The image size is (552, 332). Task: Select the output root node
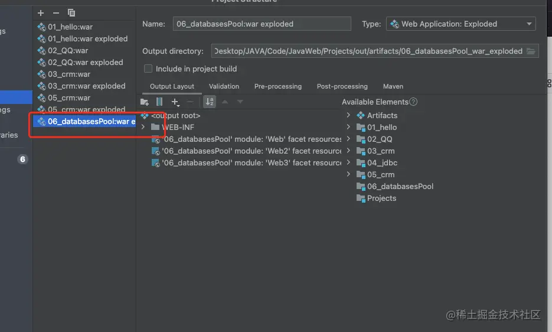click(176, 116)
